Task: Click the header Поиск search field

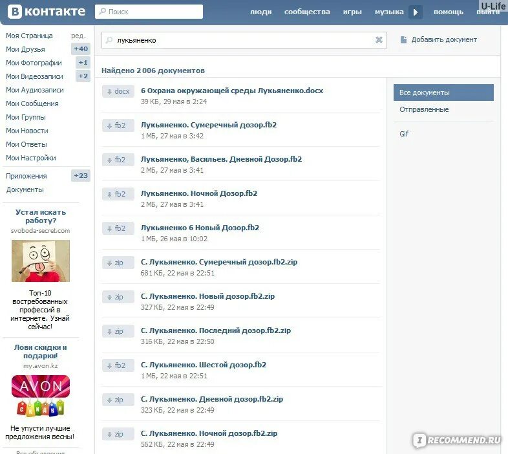Action: [x=149, y=12]
